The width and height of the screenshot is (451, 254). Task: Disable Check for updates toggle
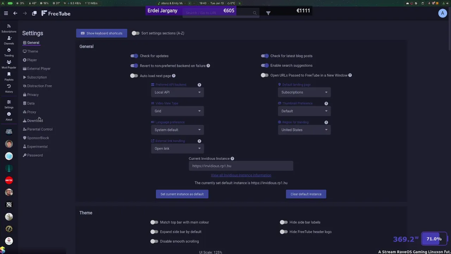pyautogui.click(x=134, y=56)
